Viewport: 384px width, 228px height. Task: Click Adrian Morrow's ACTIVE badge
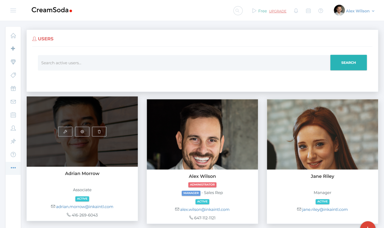coord(82,199)
